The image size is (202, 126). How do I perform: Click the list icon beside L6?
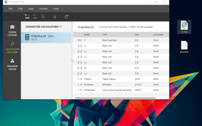tap(80, 73)
